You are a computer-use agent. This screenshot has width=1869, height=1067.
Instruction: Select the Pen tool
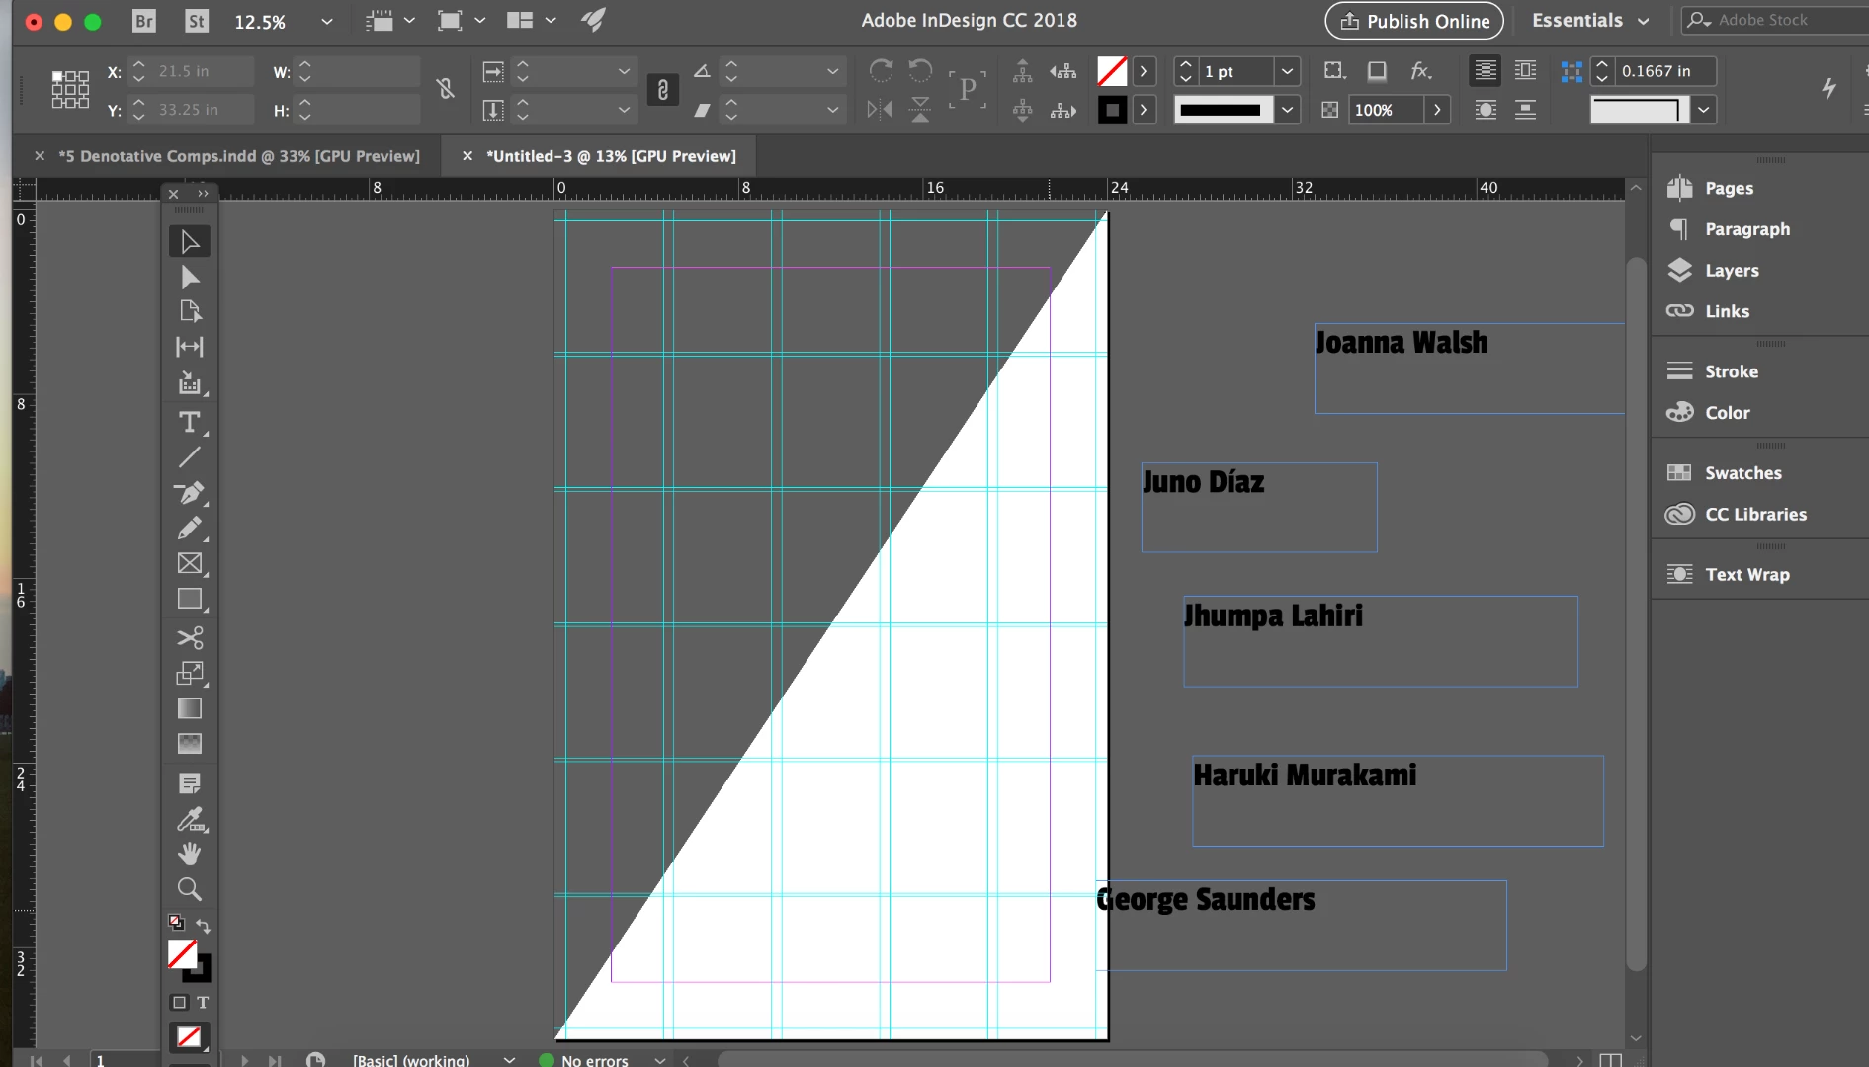point(190,492)
